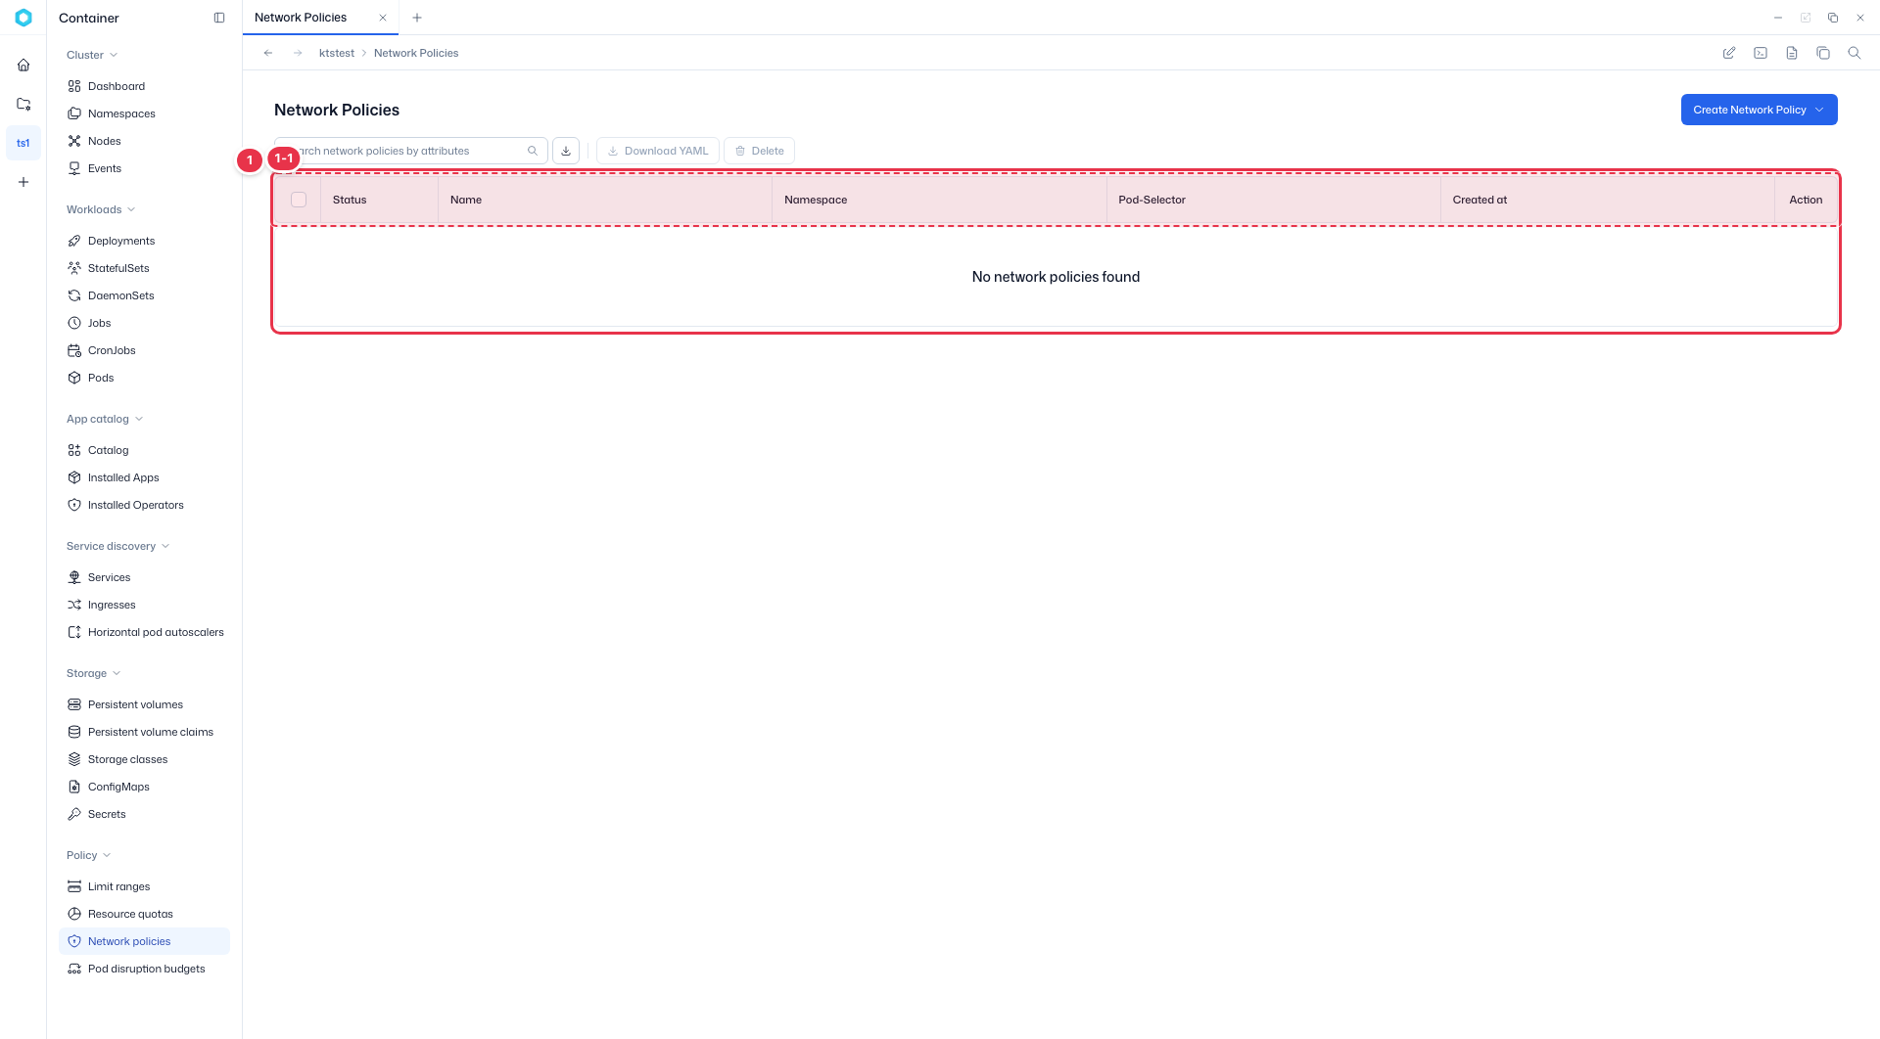This screenshot has width=1880, height=1039.
Task: Click the export download icon beside search
Action: tap(566, 151)
